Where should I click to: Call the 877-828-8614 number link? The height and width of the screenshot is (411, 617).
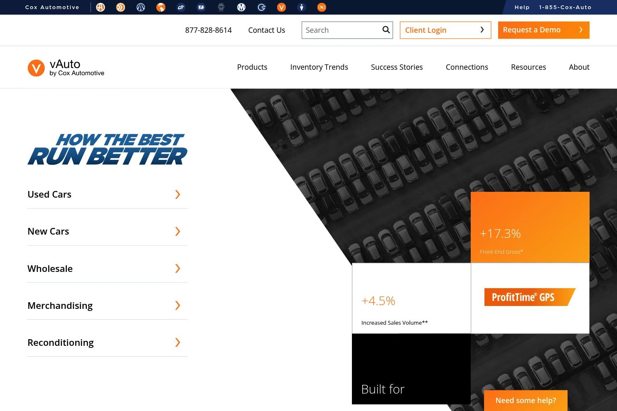pos(209,30)
